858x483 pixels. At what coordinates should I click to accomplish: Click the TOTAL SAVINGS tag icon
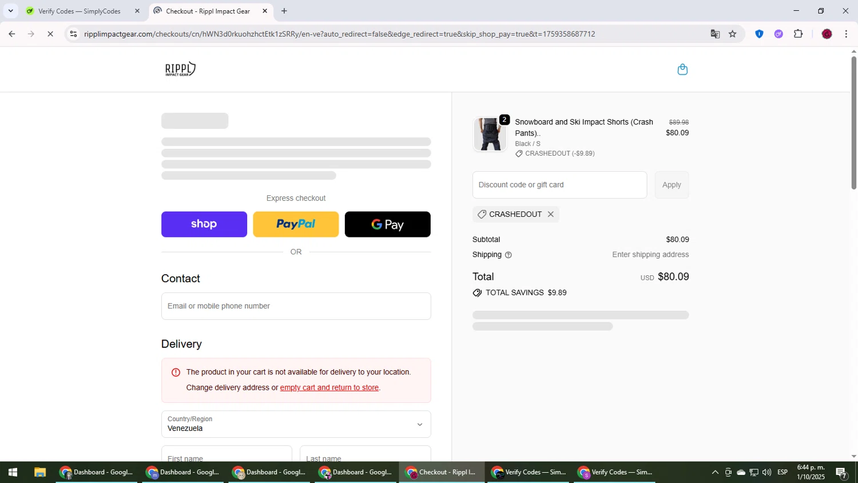(x=477, y=293)
